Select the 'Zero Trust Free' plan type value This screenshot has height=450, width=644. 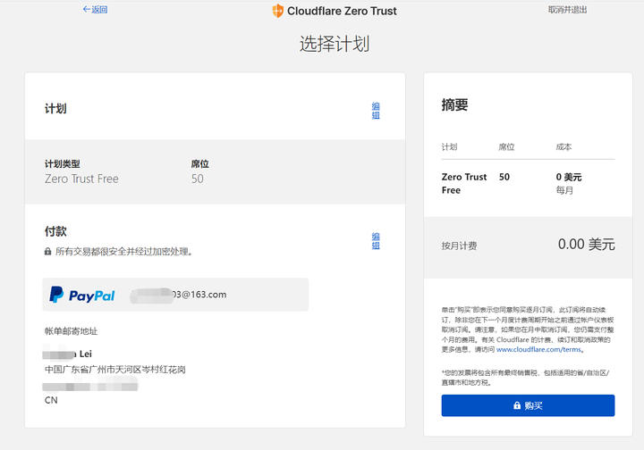[81, 179]
